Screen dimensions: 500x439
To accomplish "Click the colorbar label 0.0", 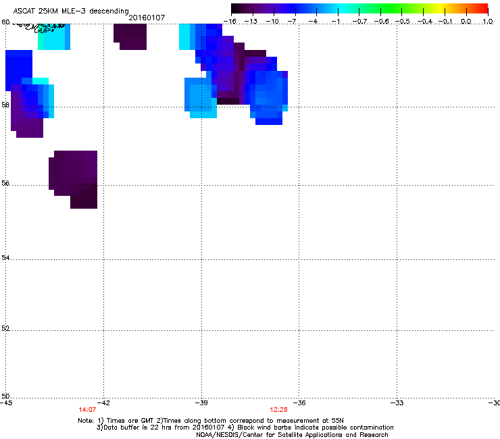I will pos(466,22).
